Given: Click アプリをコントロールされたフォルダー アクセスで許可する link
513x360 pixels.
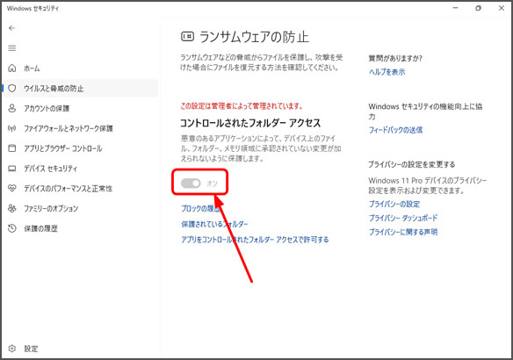Looking at the screenshot, I should click(x=255, y=240).
